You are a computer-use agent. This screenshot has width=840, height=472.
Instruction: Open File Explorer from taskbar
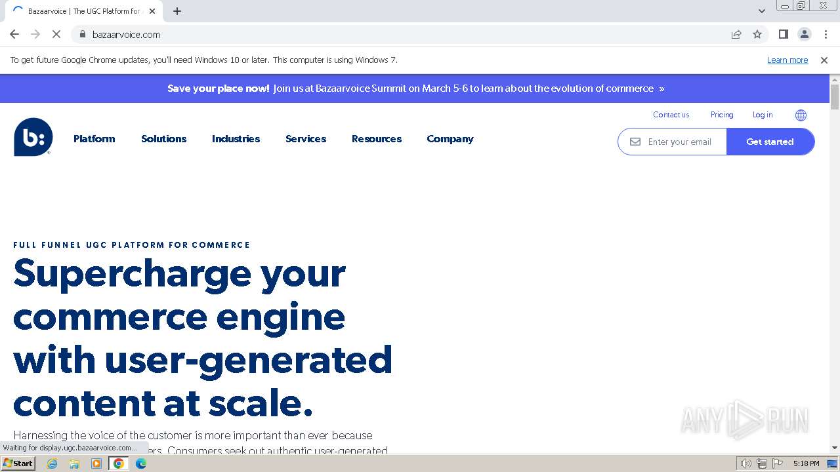click(74, 463)
